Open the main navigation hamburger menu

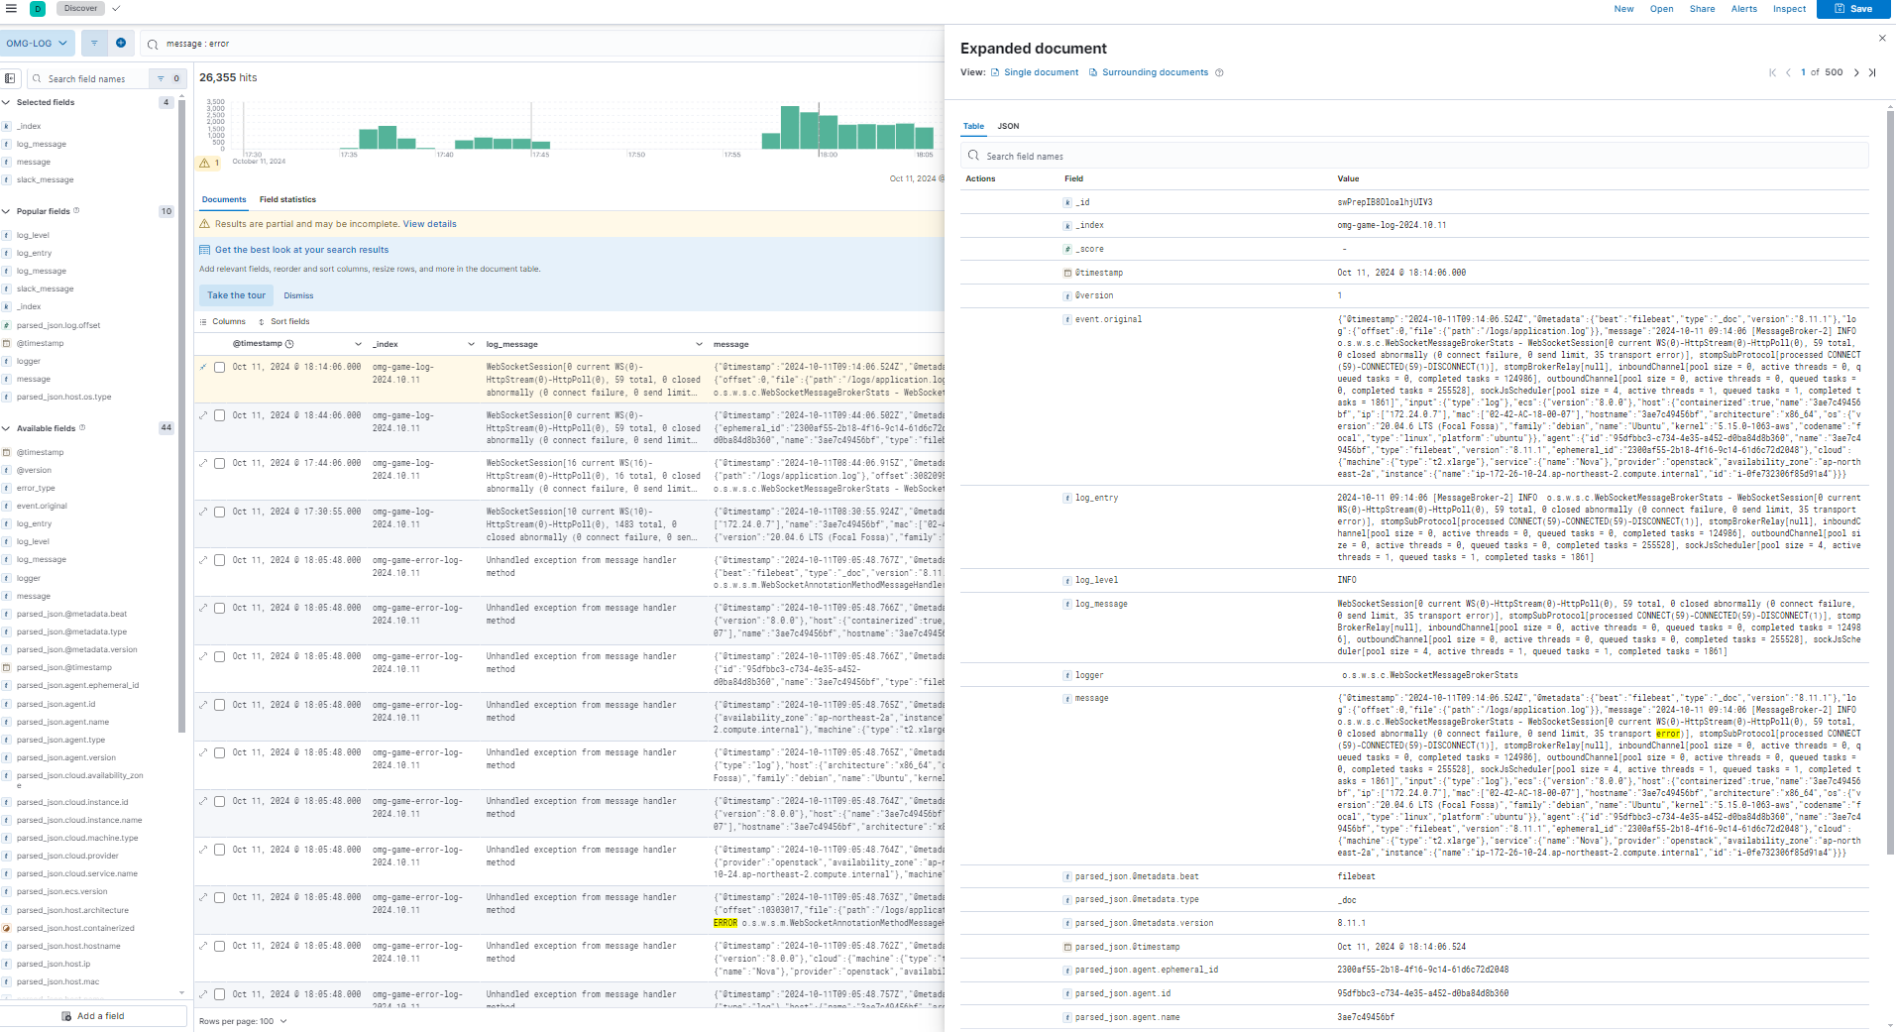coord(12,9)
